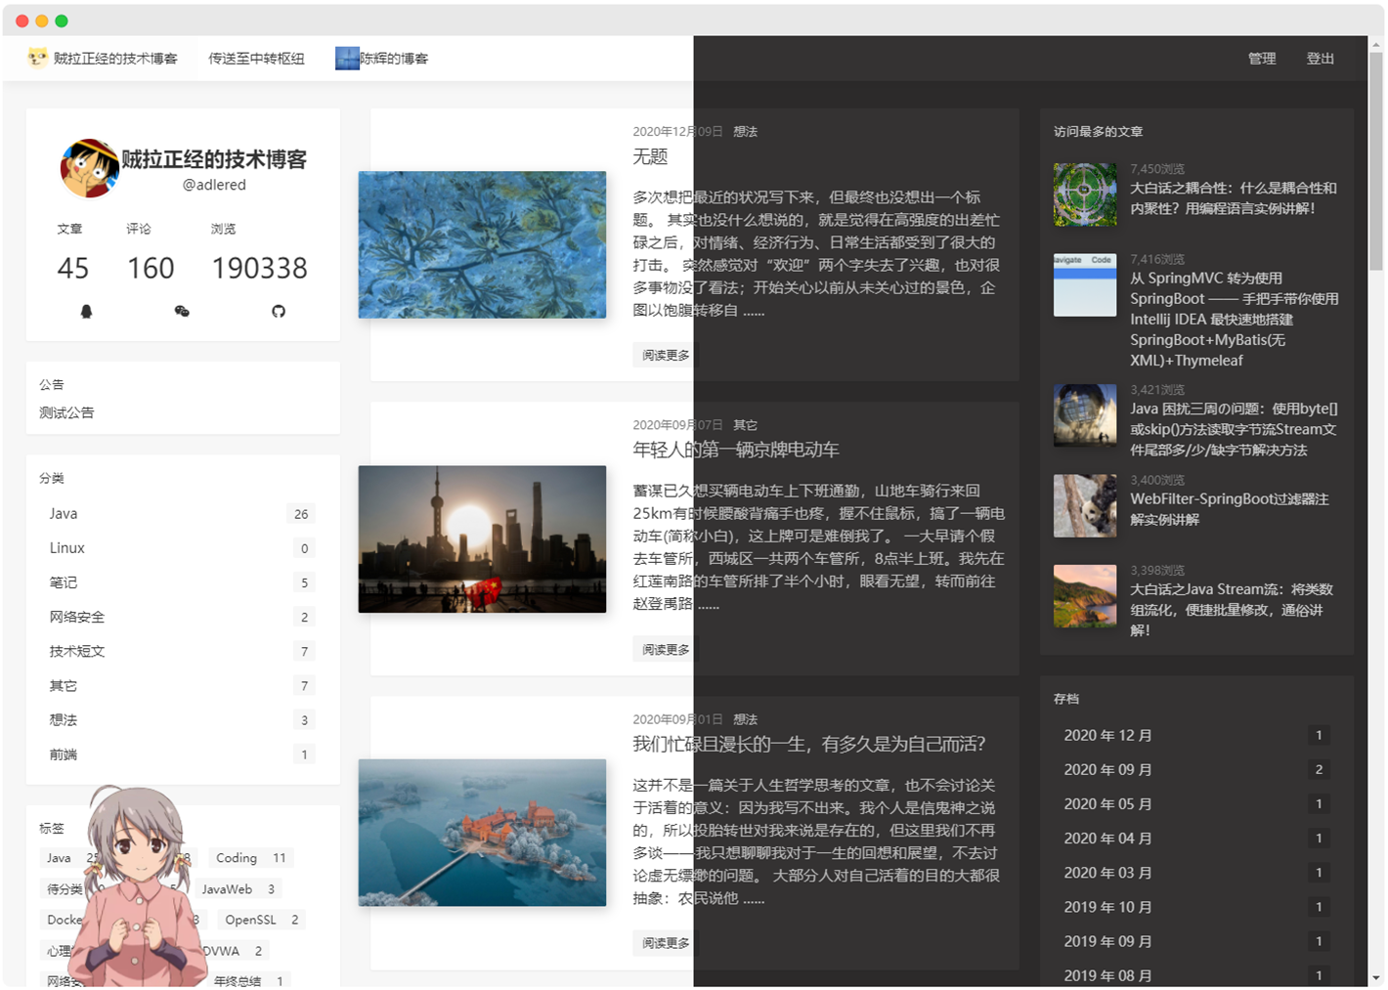Click the Shanghai skyline post thumbnail
Image resolution: width=1388 pixels, height=990 pixels.
point(482,539)
